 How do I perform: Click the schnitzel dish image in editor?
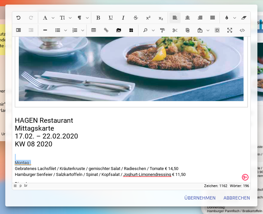click(x=131, y=69)
